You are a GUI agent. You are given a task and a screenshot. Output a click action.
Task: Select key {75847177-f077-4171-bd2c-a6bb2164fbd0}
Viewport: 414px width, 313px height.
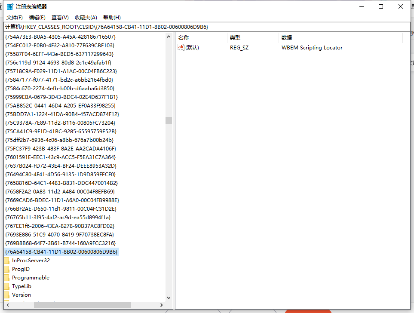[59, 80]
